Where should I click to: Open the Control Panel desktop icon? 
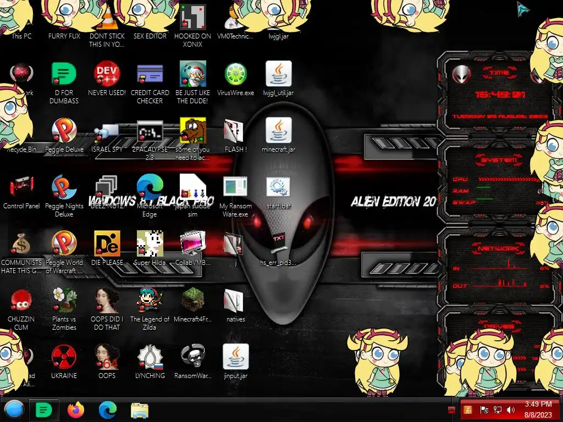(21, 187)
